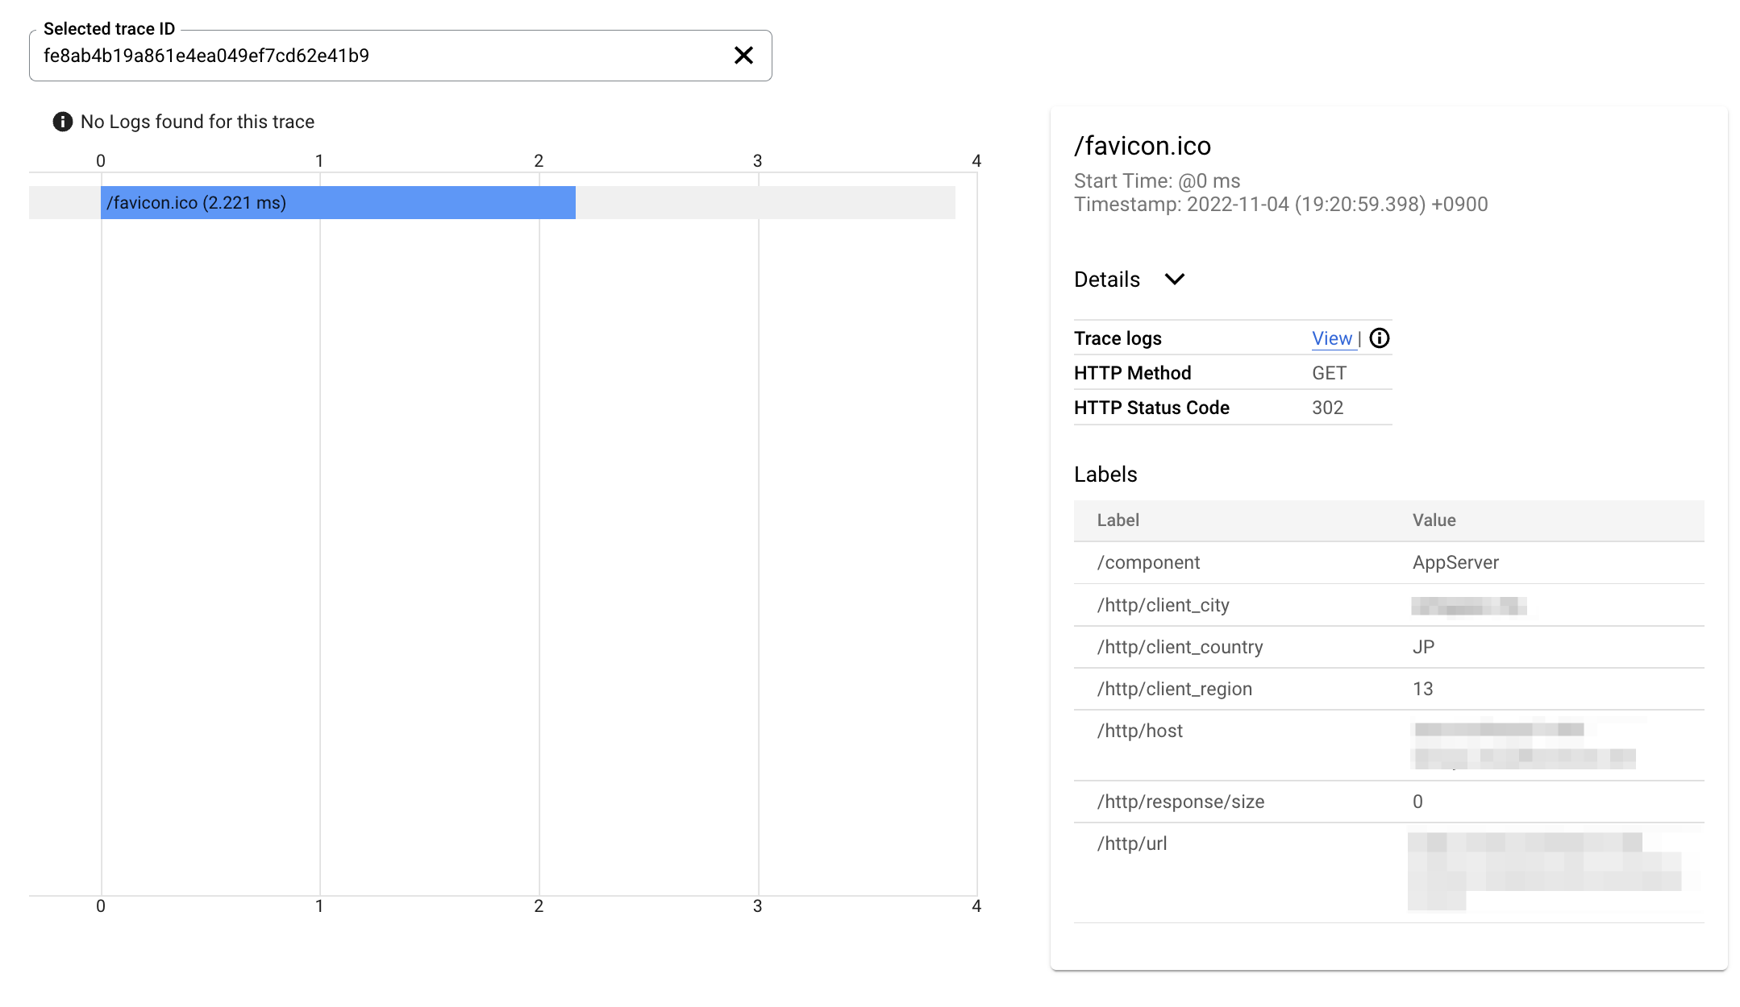The width and height of the screenshot is (1740, 1007).
Task: Click the /http/response/size label
Action: (x=1180, y=802)
